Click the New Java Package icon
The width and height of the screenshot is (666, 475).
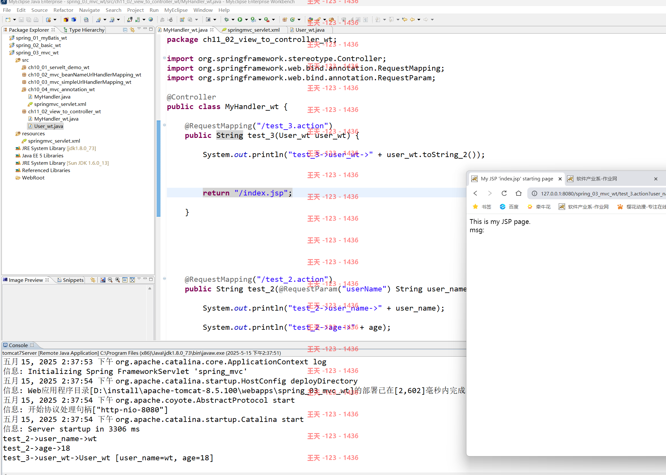tap(284, 20)
